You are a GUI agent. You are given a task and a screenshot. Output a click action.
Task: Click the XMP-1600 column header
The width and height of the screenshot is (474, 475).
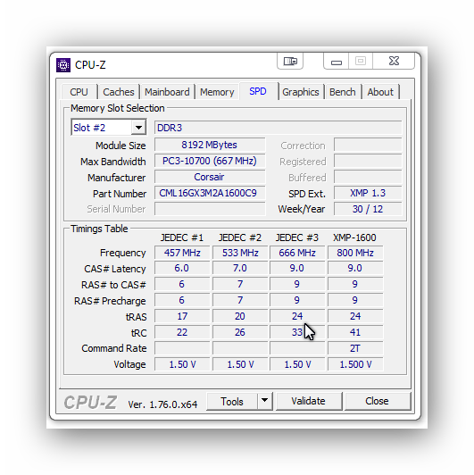click(354, 237)
